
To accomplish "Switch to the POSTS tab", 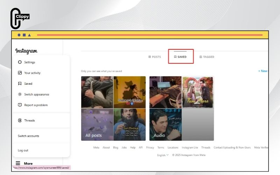I will point(155,57).
